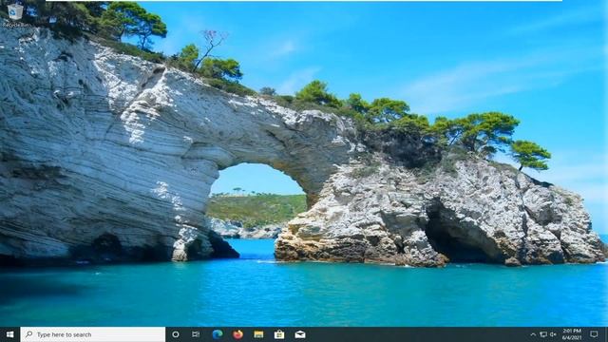Image resolution: width=608 pixels, height=342 pixels.
Task: Open Task View on the taskbar
Action: 196,334
